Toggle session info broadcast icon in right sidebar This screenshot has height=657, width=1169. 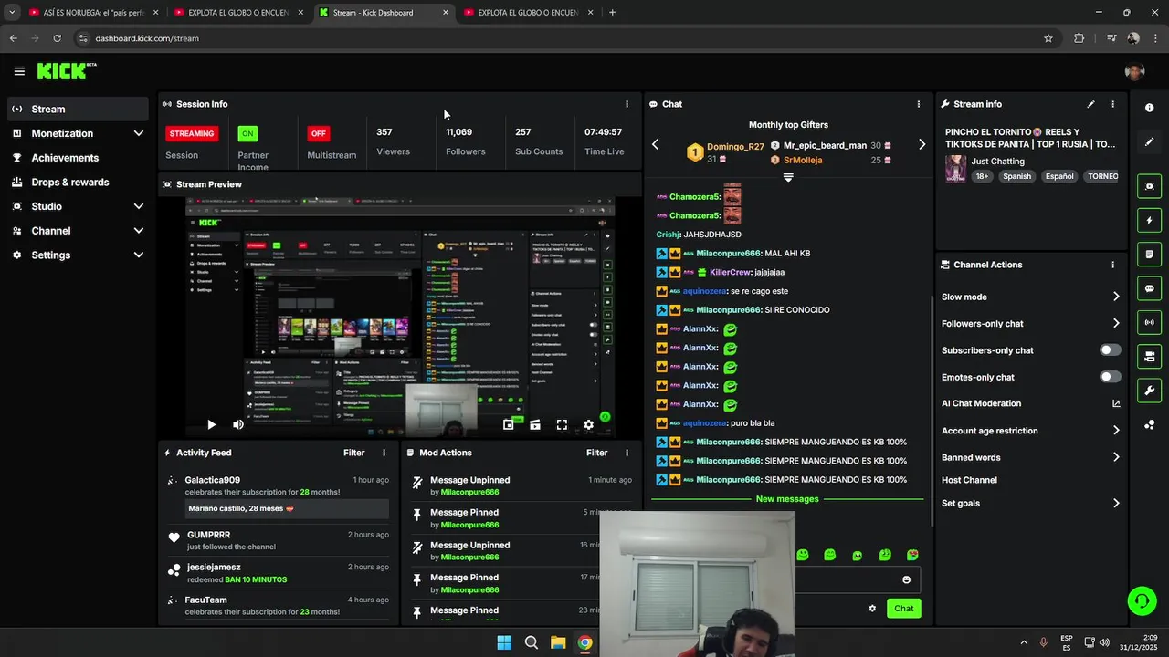(x=1149, y=322)
